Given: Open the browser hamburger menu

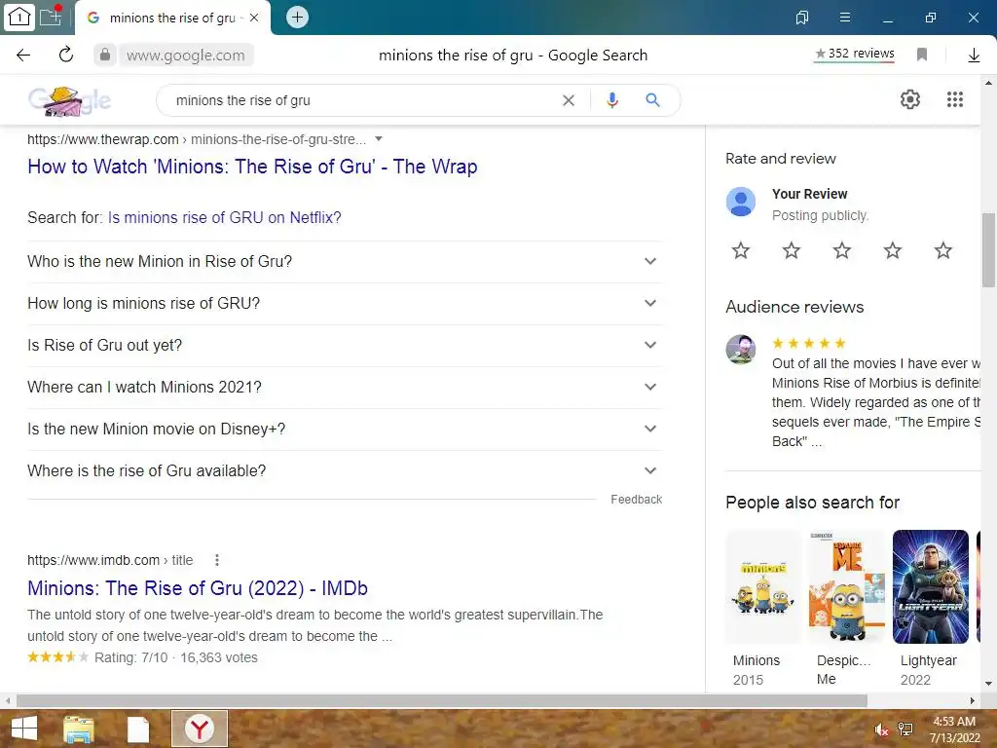Looking at the screenshot, I should (x=845, y=18).
